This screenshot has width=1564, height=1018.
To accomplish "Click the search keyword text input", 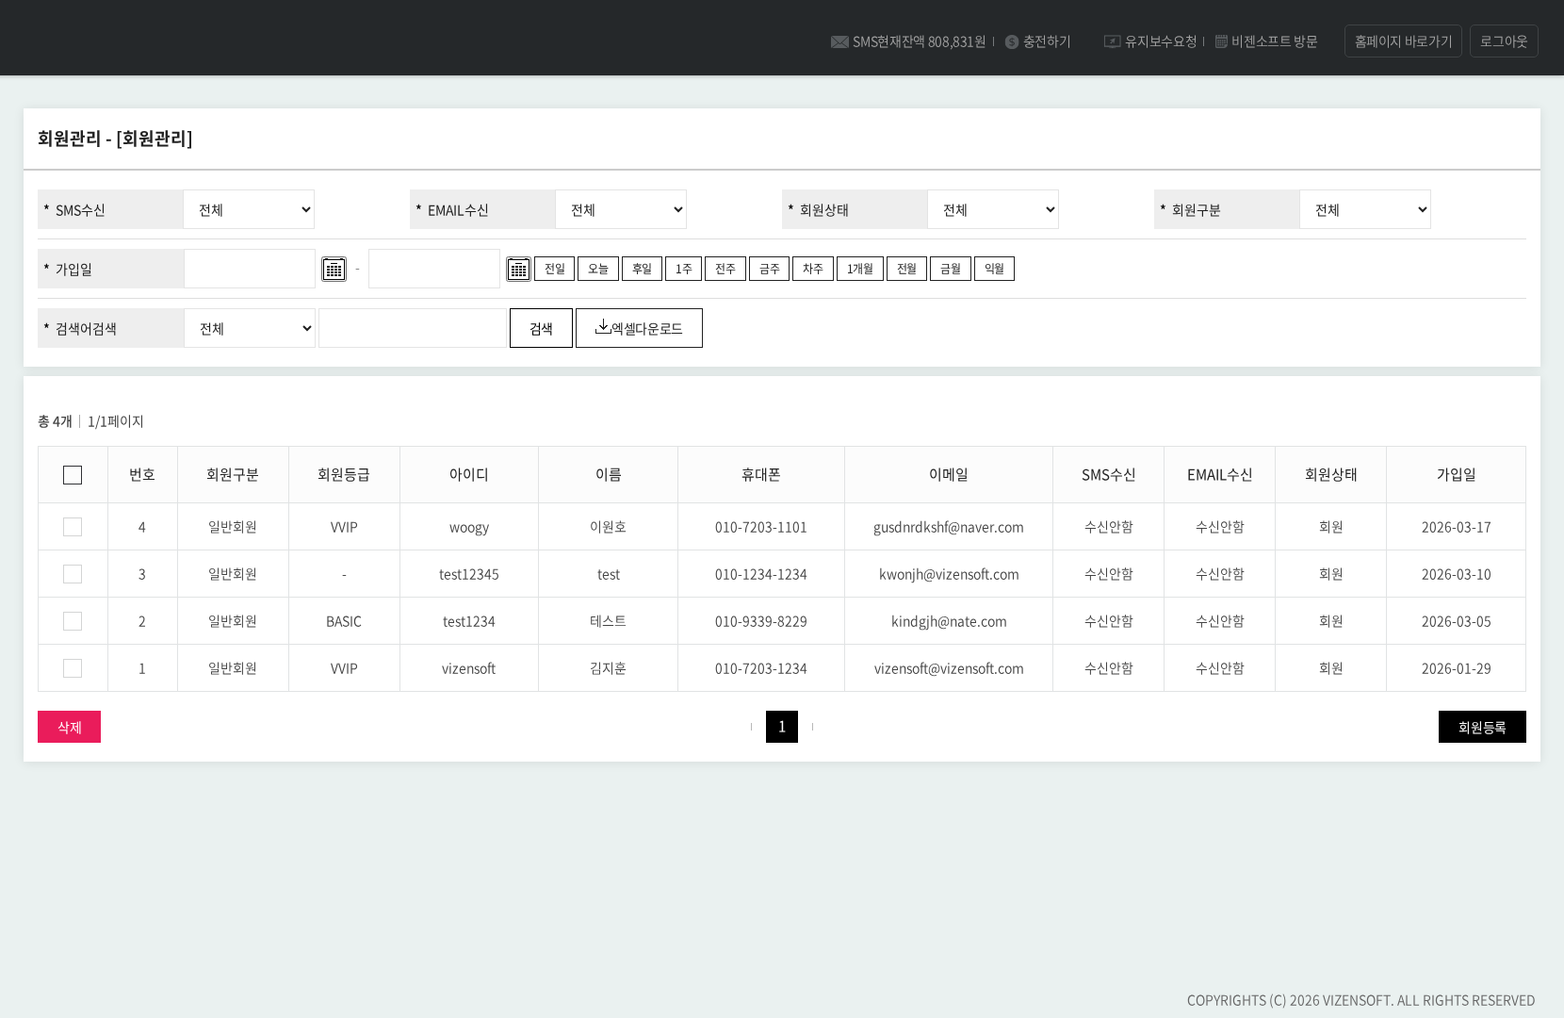I will coord(413,328).
